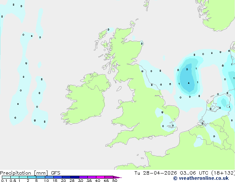Click the 'GFS' model label
The width and height of the screenshot is (235, 182).
point(56,173)
